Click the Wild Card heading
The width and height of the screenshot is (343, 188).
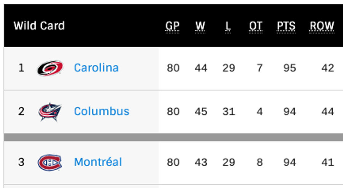[39, 26]
